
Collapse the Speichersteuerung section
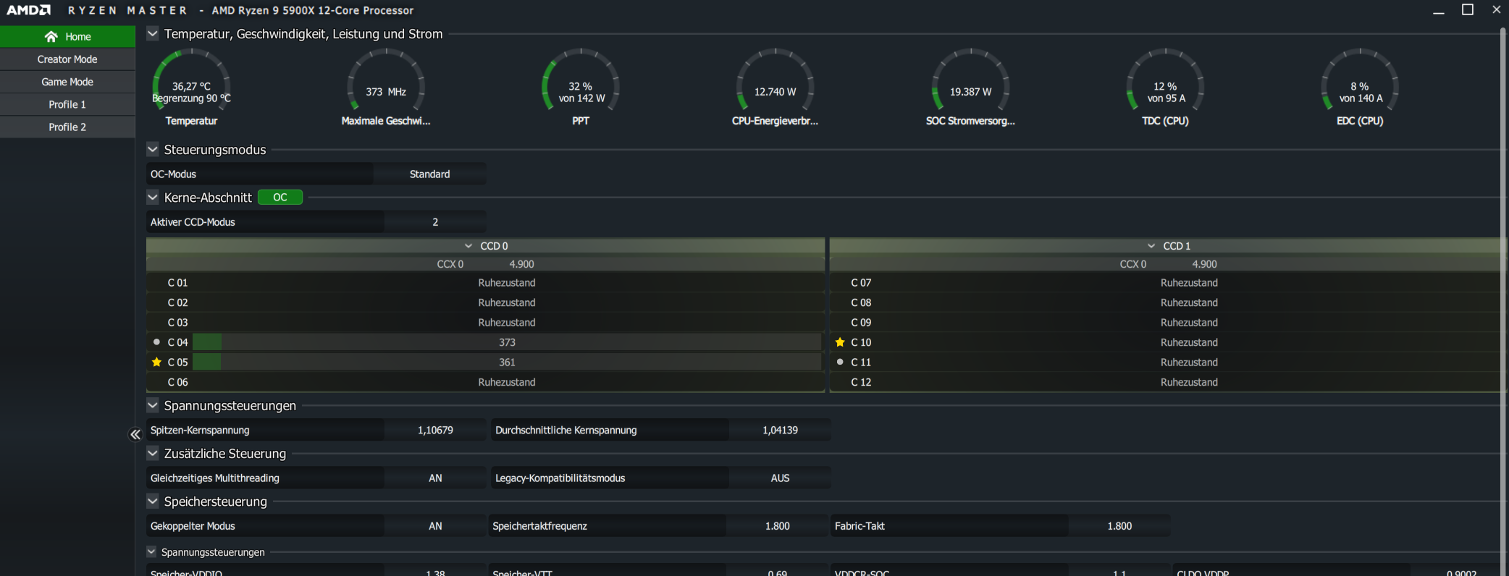pyautogui.click(x=153, y=501)
